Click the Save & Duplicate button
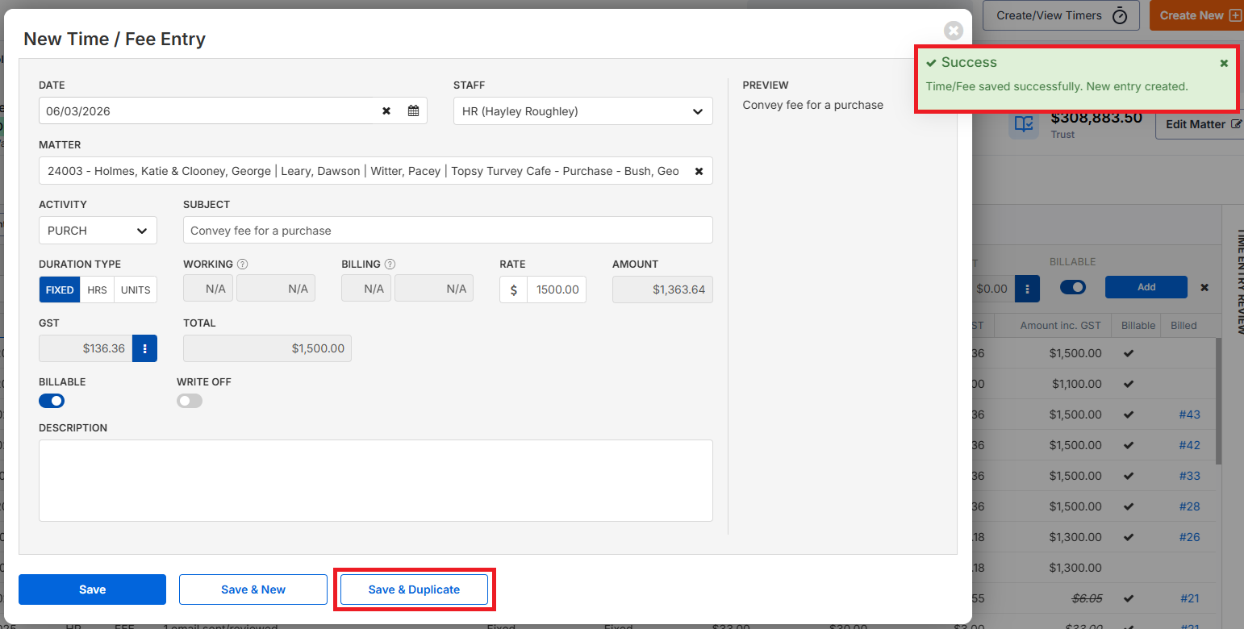1244x629 pixels. click(x=414, y=589)
